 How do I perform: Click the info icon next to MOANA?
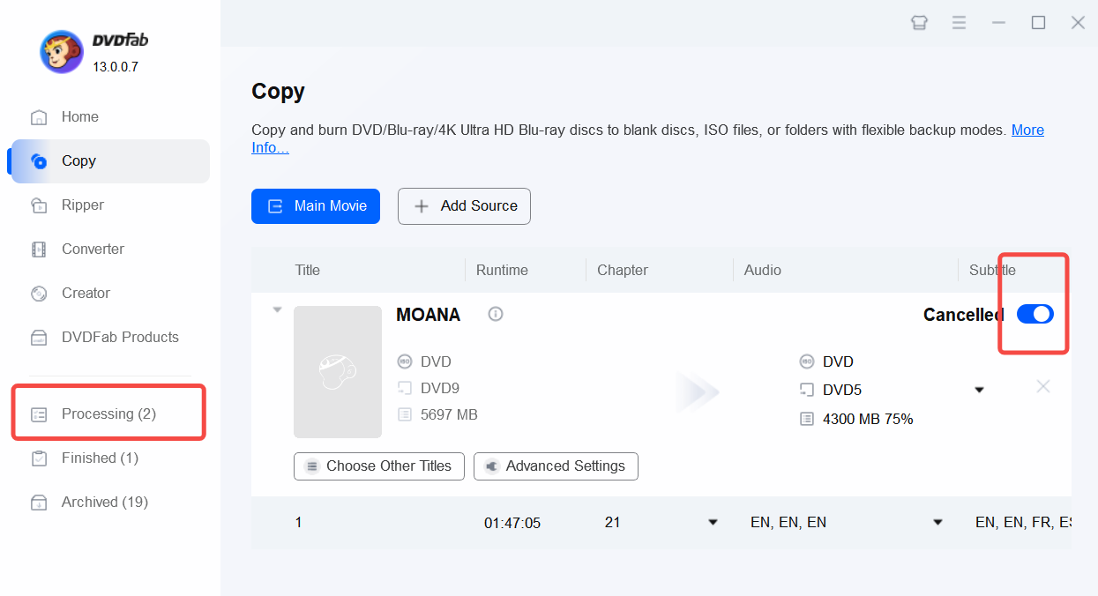pyautogui.click(x=496, y=314)
